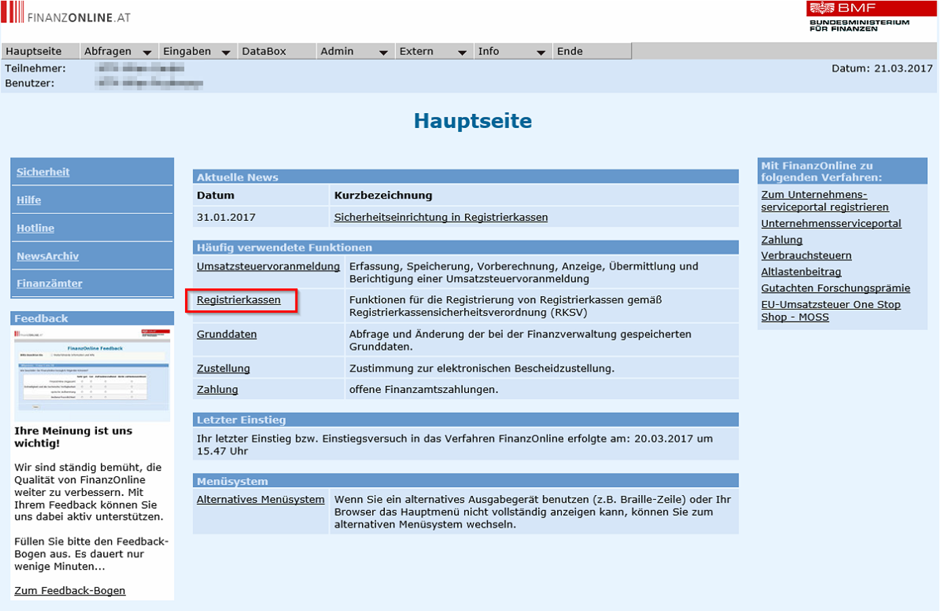Click the Kurzbezeichnung column header

383,195
